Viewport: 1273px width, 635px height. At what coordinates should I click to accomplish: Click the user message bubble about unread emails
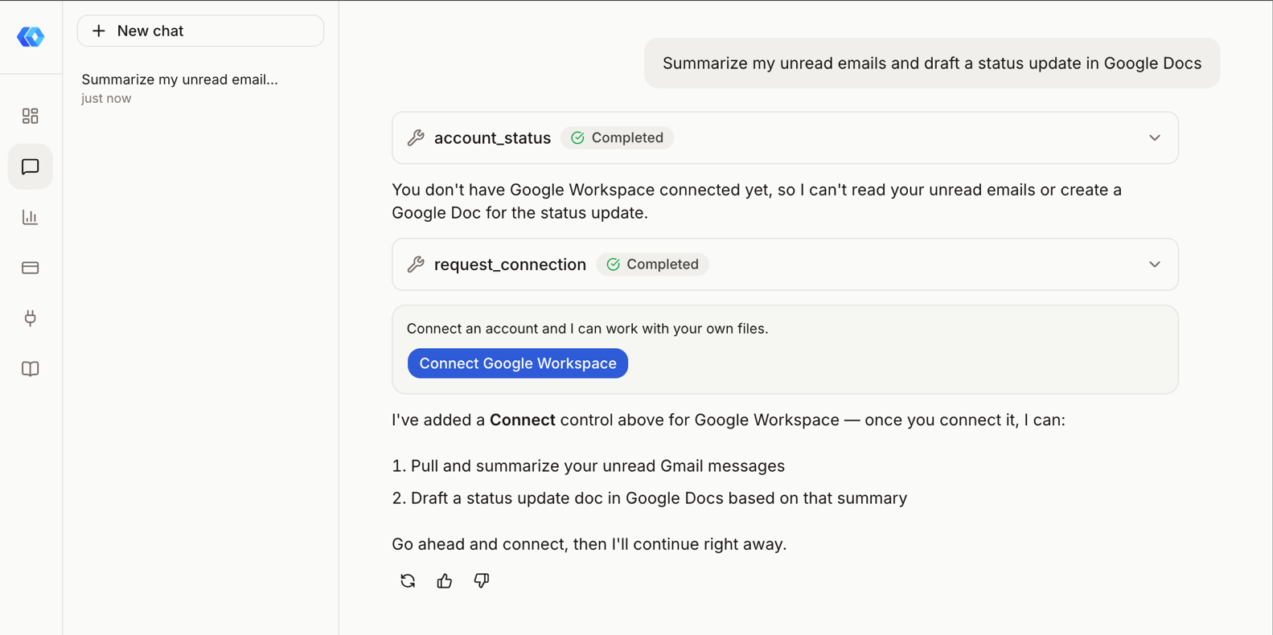932,63
